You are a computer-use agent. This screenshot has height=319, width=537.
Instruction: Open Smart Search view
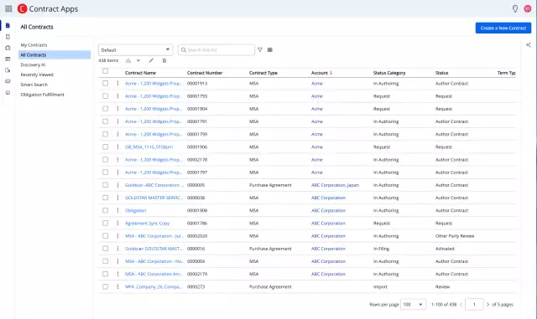pyautogui.click(x=34, y=85)
